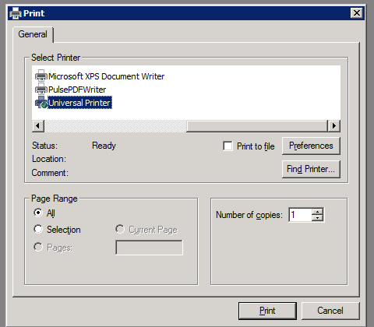Click the Number of copies input field
Image resolution: width=374 pixels, height=327 pixels.
coord(300,215)
